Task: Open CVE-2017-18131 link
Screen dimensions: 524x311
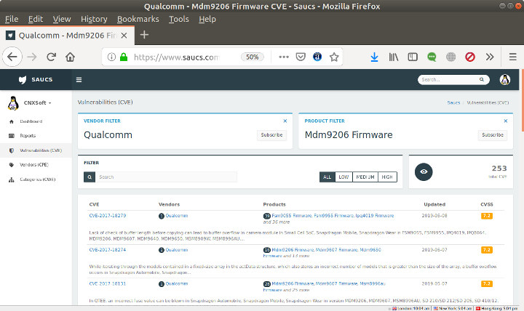Action: tap(108, 283)
